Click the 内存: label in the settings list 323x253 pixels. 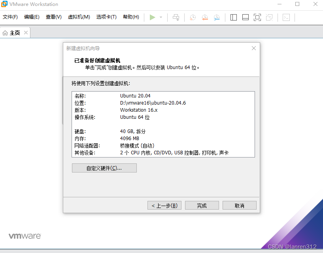[80, 139]
